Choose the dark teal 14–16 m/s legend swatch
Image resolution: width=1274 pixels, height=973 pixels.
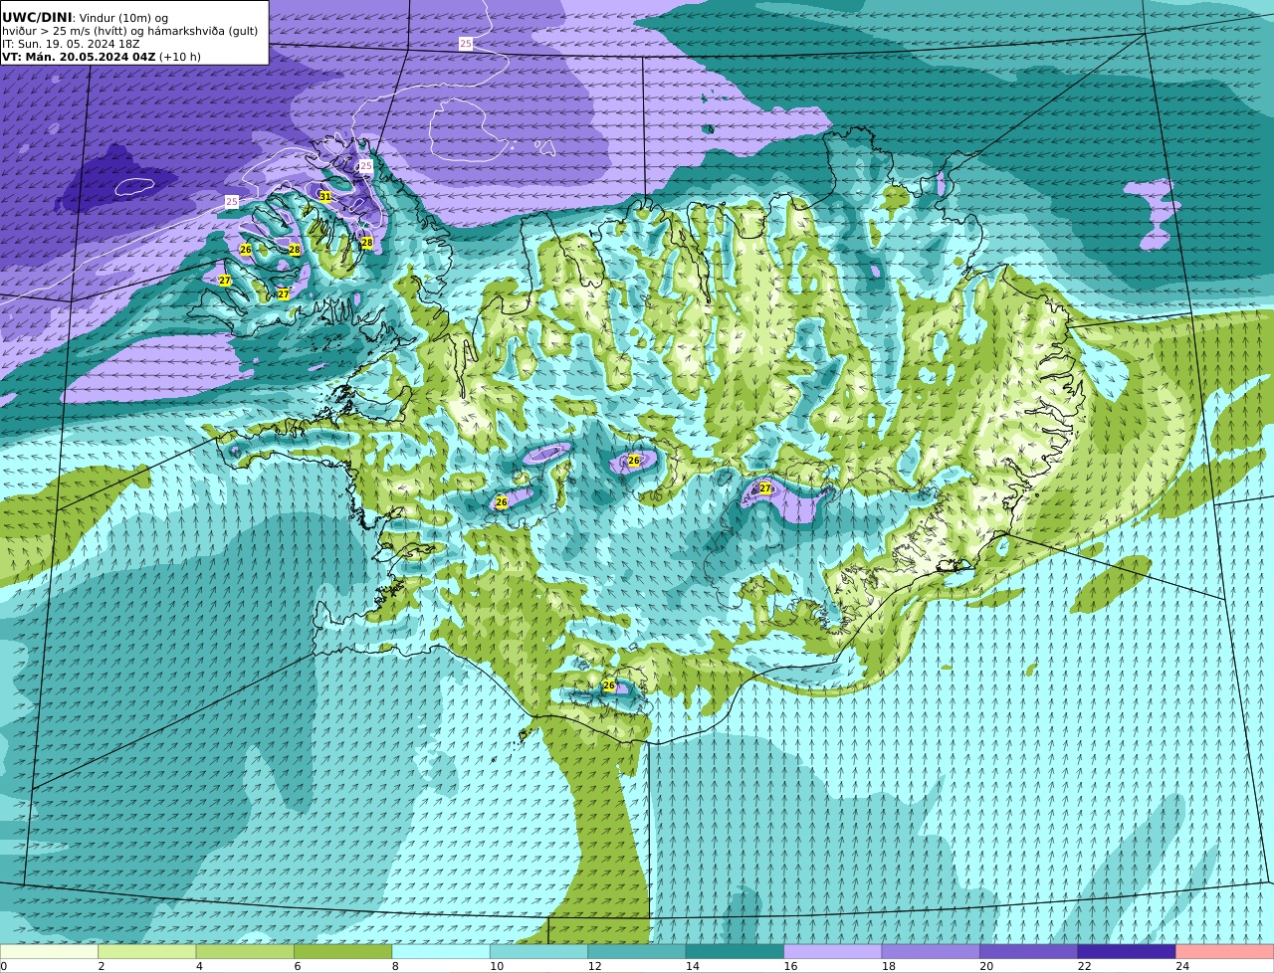[735, 951]
